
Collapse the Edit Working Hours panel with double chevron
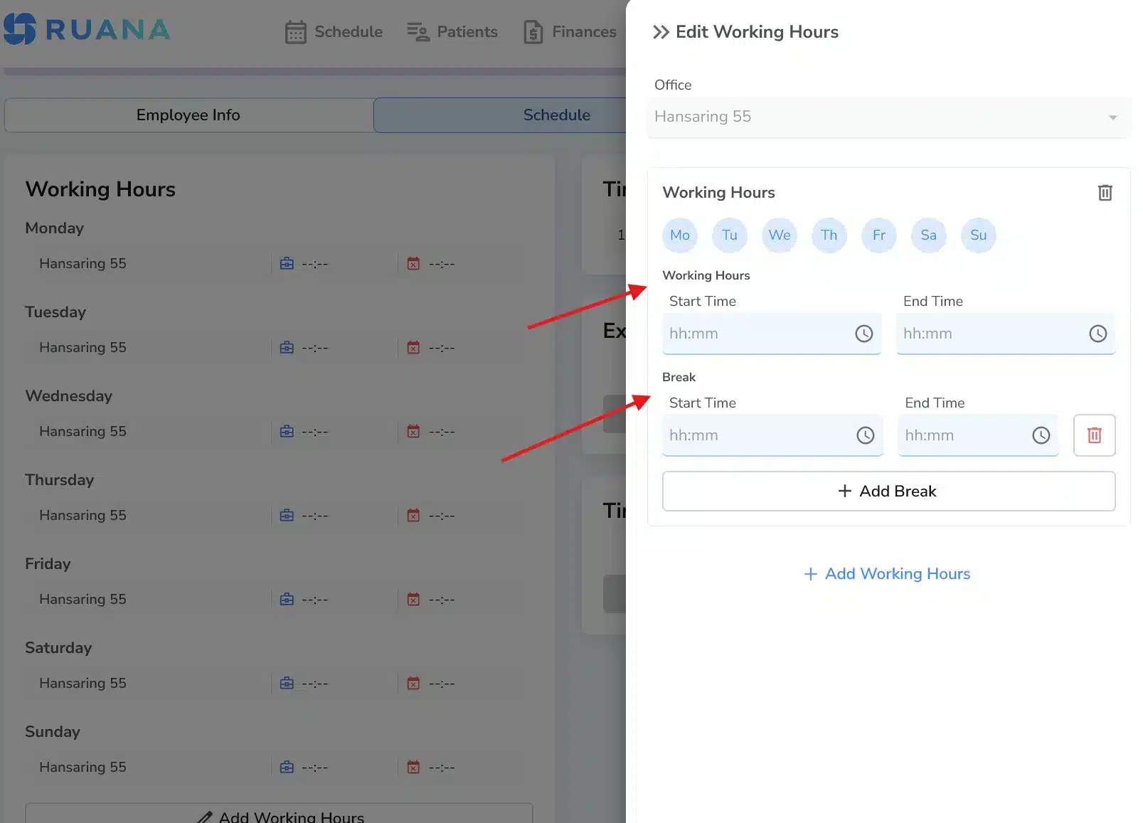(x=660, y=31)
